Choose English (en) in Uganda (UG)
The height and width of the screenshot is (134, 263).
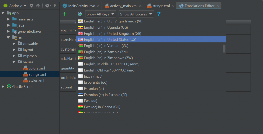151,27
